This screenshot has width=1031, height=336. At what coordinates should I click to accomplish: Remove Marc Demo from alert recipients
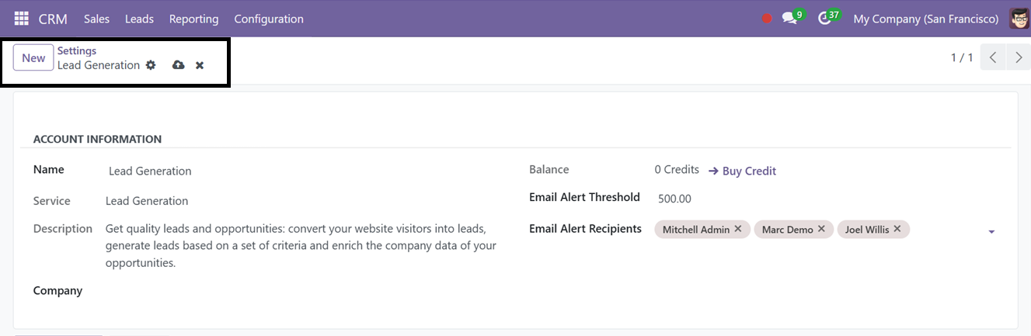click(x=821, y=229)
